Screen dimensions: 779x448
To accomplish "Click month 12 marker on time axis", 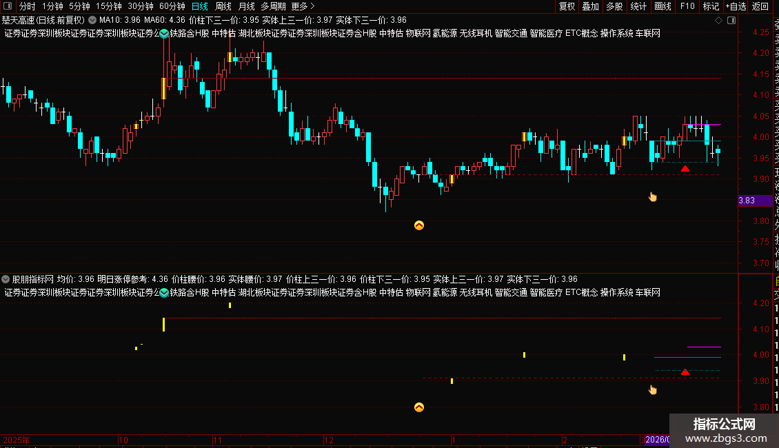I will pos(328,440).
